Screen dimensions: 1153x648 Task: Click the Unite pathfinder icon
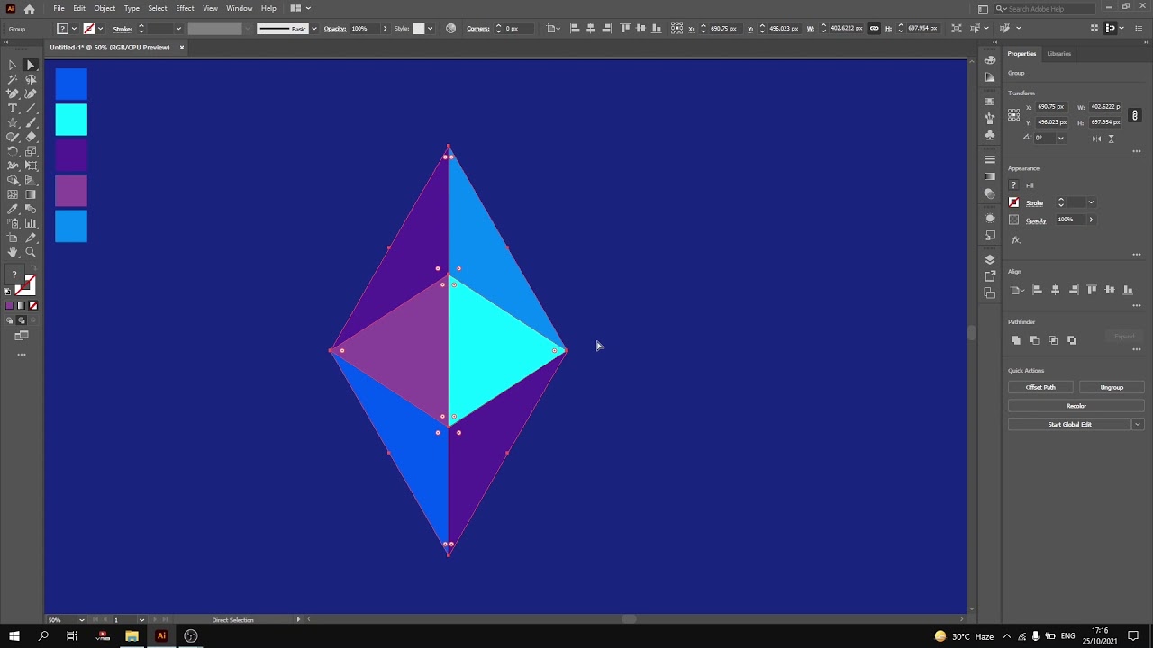[x=1016, y=340]
